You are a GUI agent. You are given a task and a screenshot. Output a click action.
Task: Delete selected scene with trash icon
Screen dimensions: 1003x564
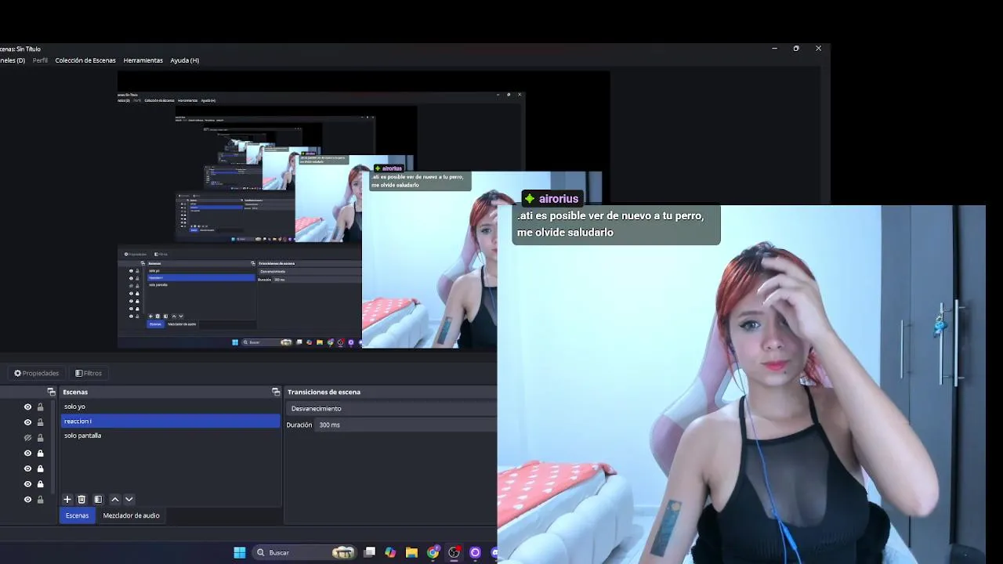81,499
